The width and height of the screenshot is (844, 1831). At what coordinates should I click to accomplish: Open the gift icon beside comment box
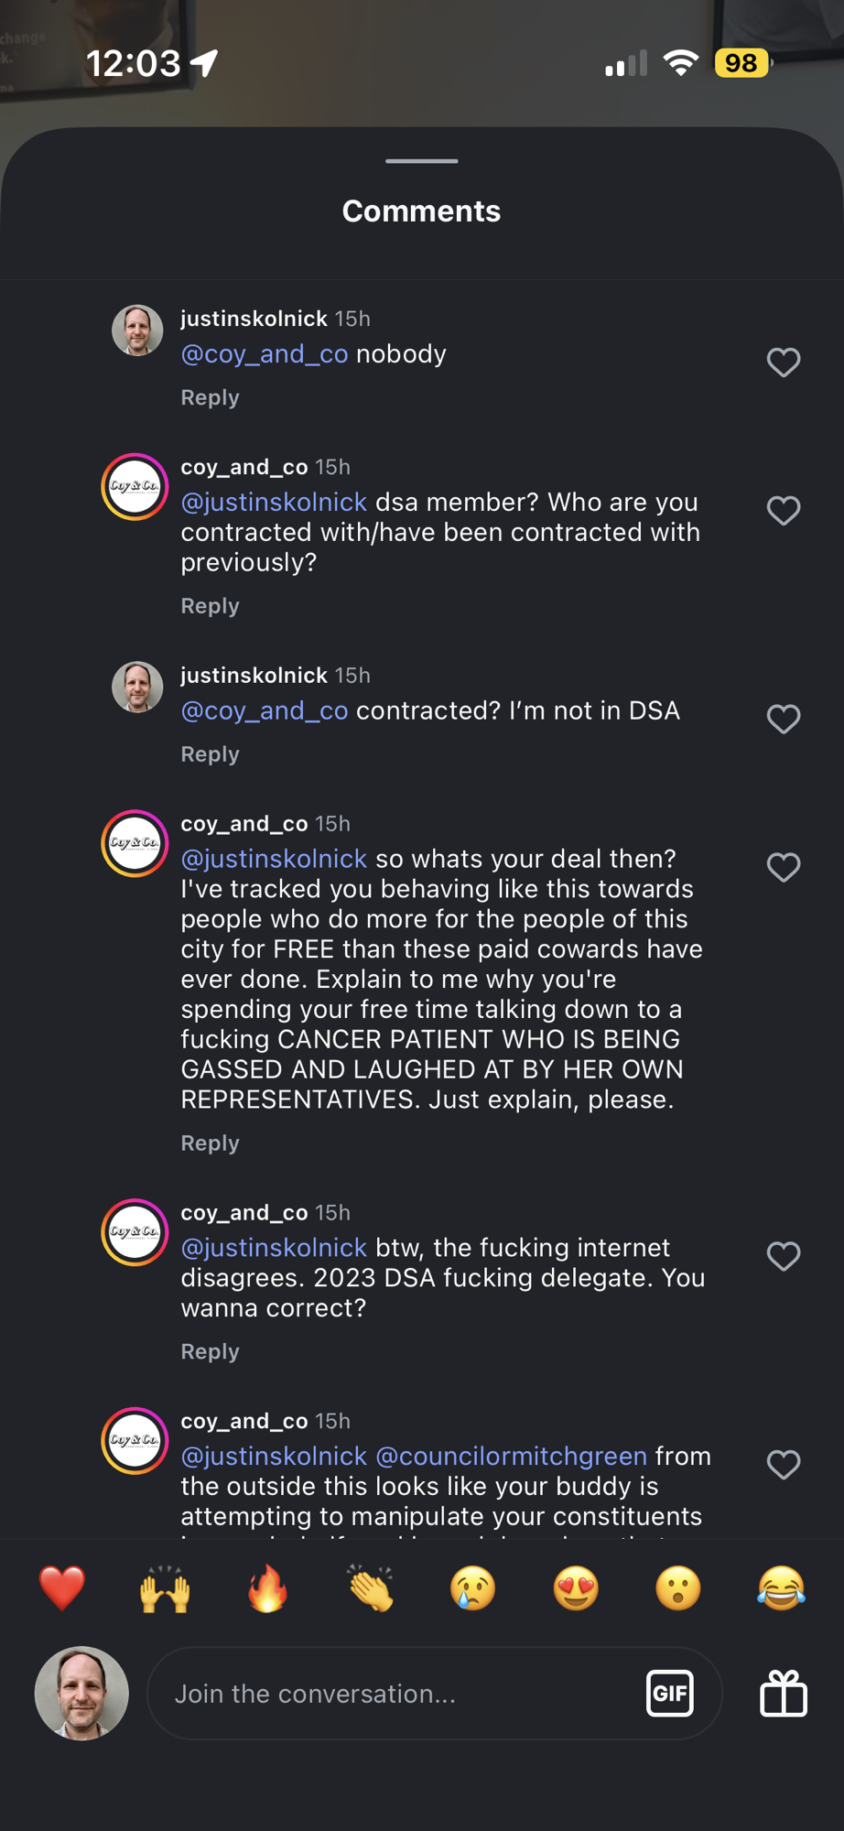click(784, 1694)
